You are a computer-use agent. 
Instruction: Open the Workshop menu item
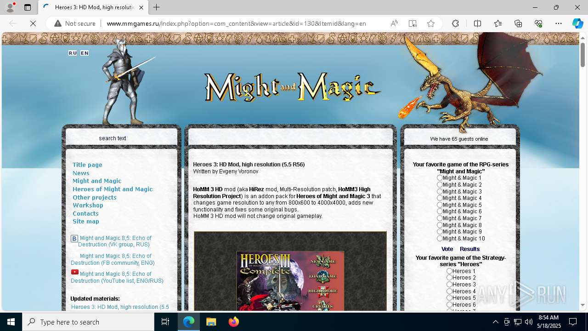[88, 205]
